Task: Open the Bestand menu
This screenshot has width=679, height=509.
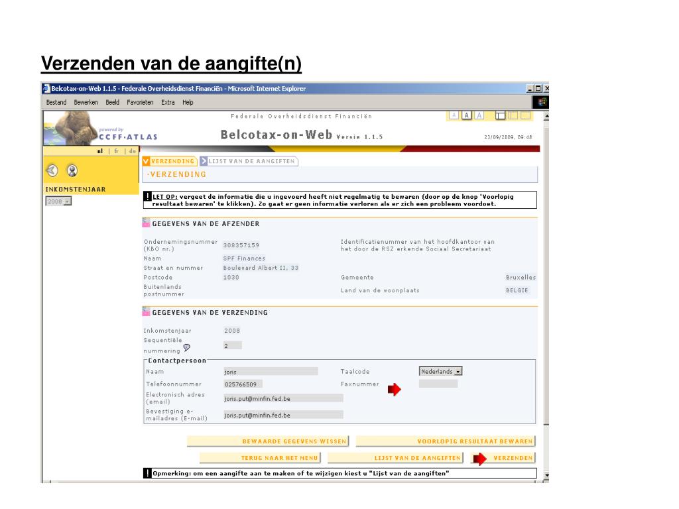Action: click(x=56, y=102)
